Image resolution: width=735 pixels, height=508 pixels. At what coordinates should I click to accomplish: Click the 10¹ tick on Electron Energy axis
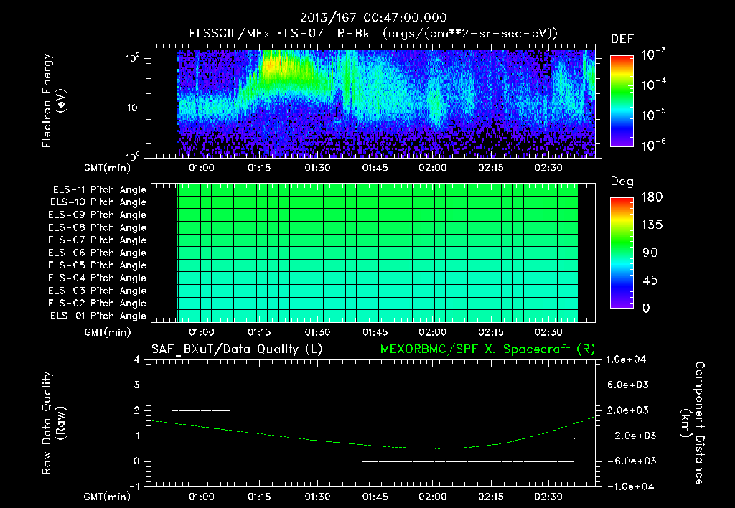[x=133, y=108]
